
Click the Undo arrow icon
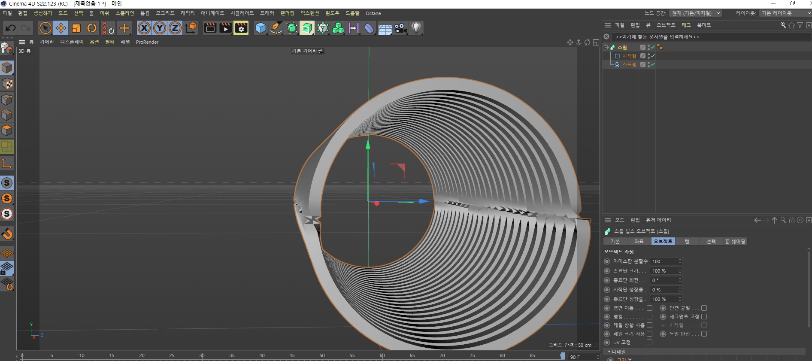(x=10, y=28)
